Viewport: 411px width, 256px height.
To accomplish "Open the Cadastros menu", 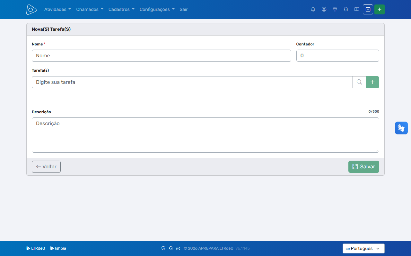I will (121, 9).
